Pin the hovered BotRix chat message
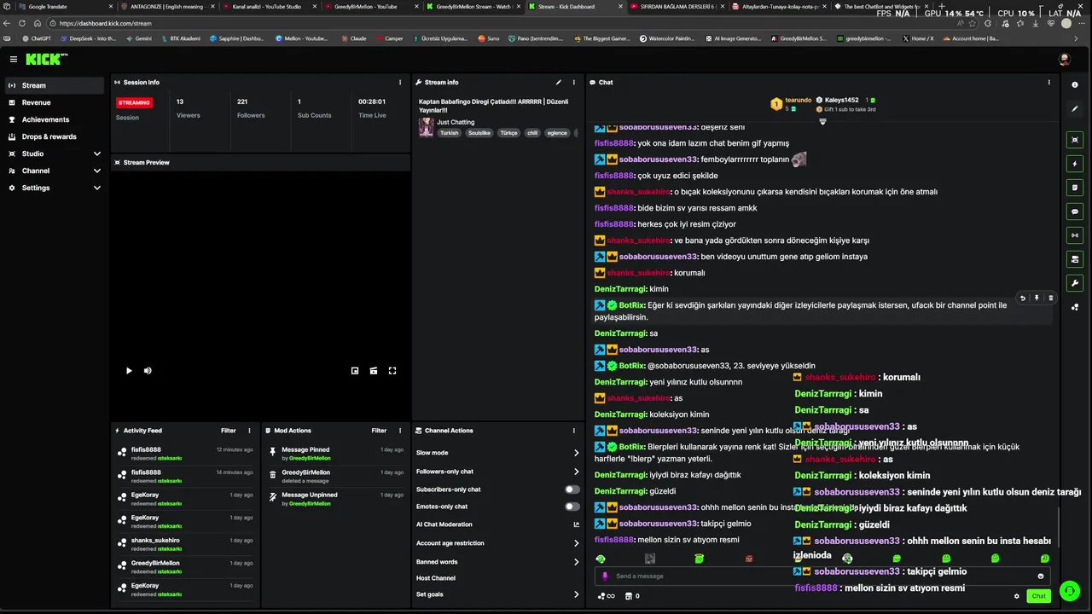The width and height of the screenshot is (1092, 614). 1037,298
